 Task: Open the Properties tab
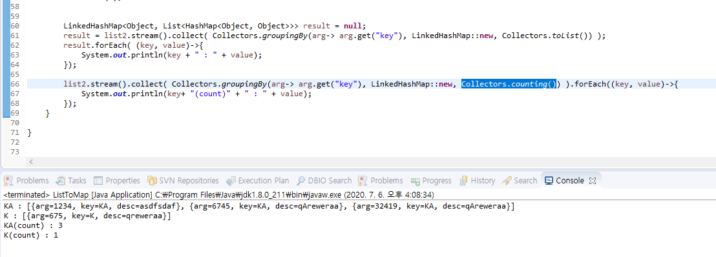pyautogui.click(x=116, y=180)
